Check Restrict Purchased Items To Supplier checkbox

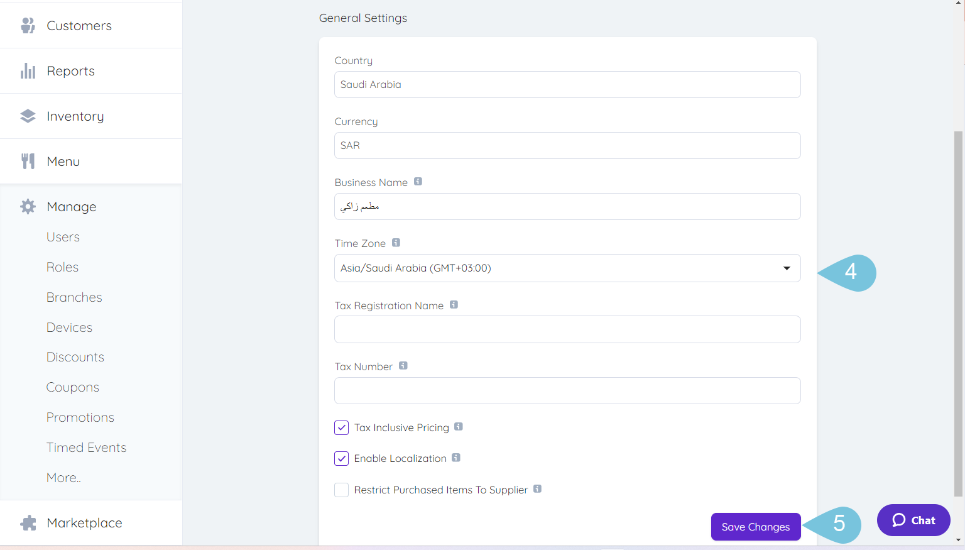[x=341, y=490]
